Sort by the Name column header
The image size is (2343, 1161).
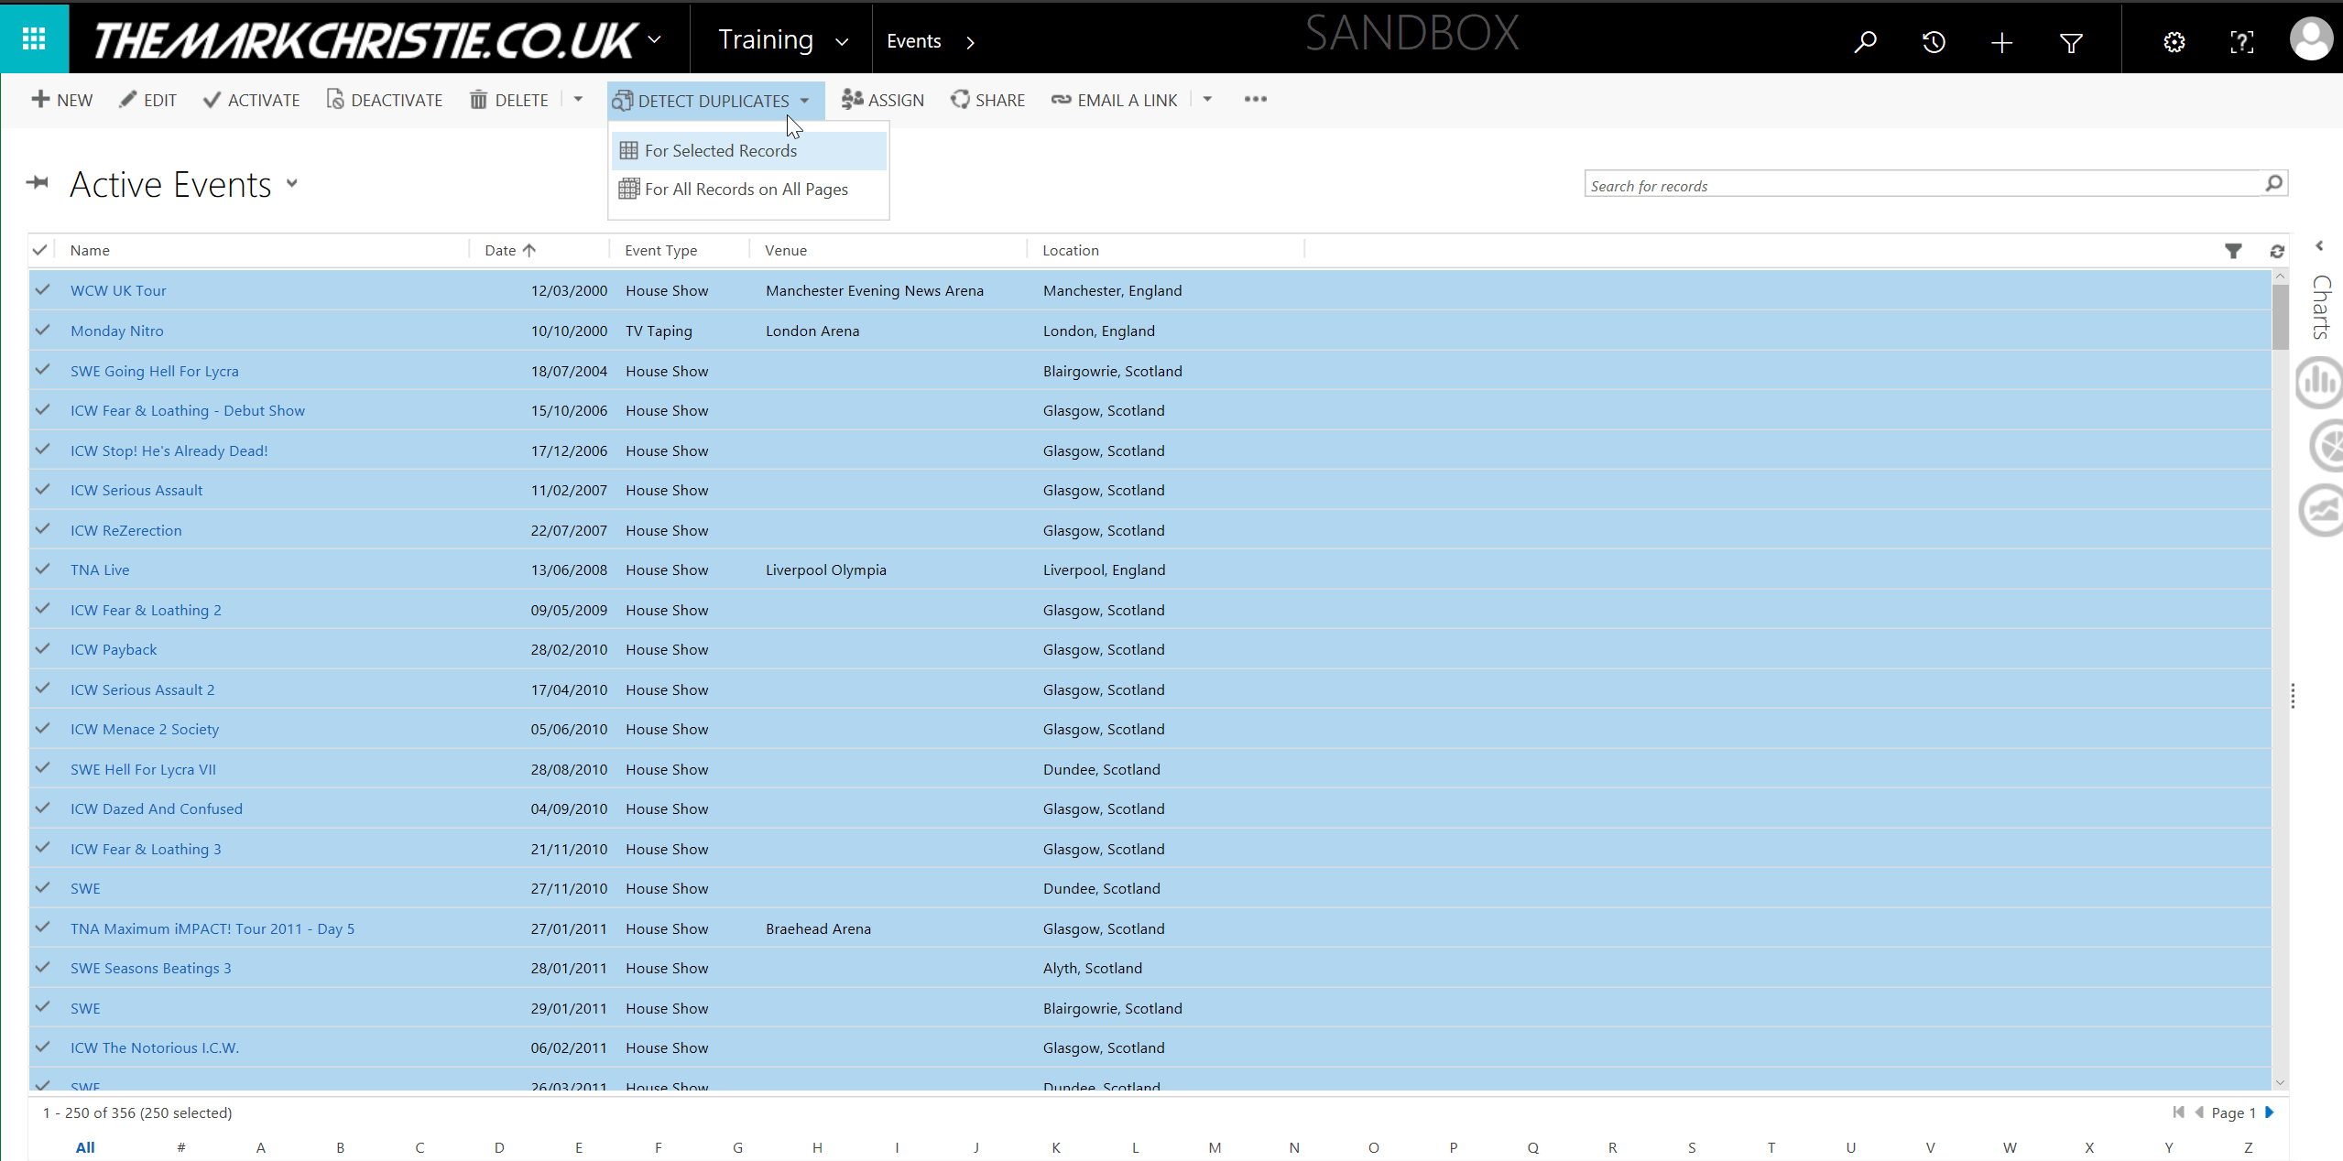(x=90, y=250)
